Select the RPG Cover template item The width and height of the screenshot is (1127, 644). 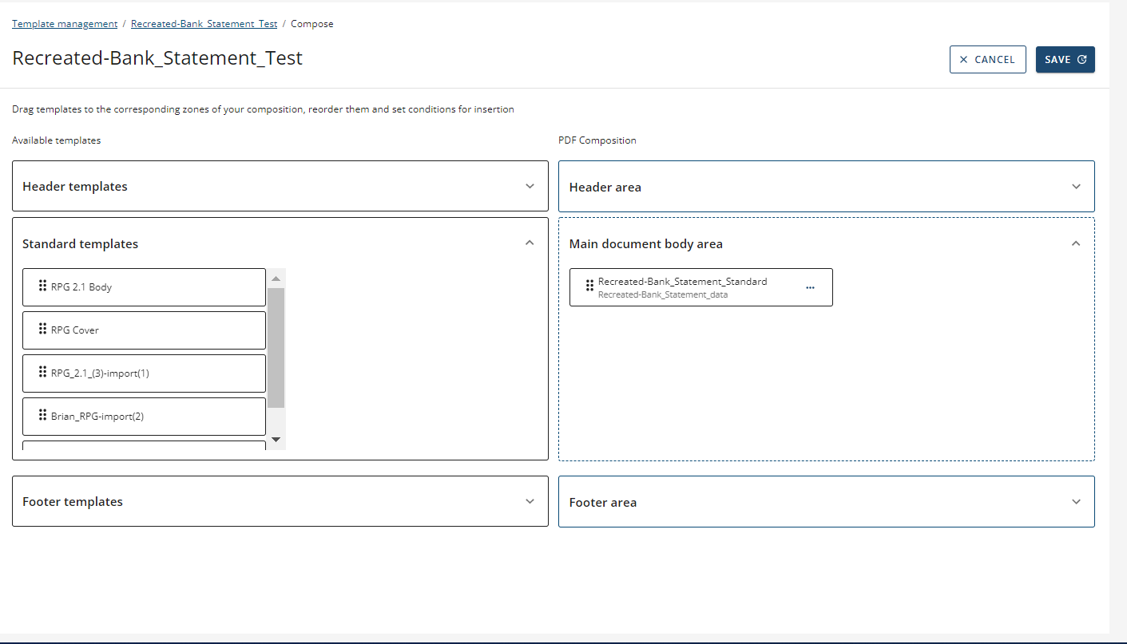coord(144,330)
